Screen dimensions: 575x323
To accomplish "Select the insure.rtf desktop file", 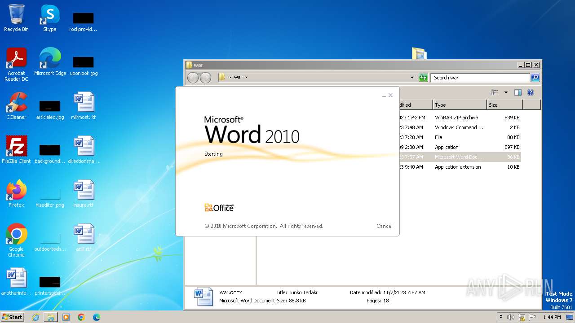I will [84, 194].
